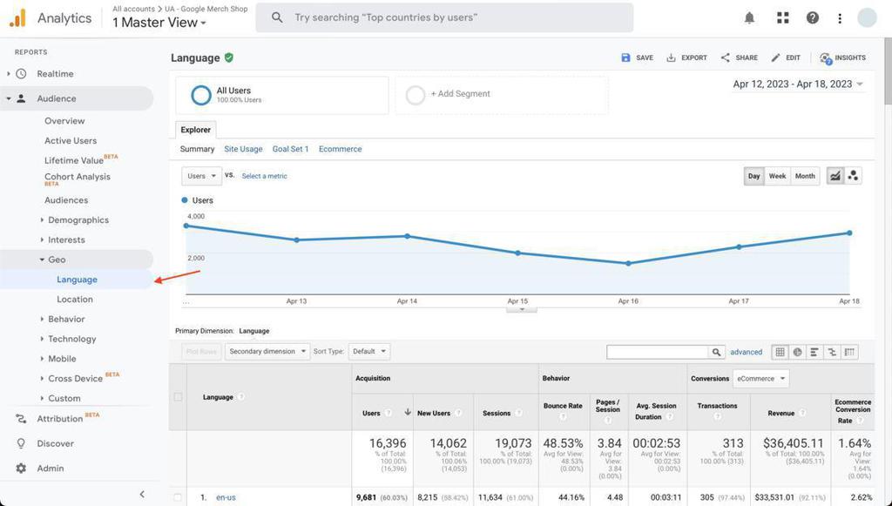This screenshot has height=506, width=892.
Task: Select the Month time granularity
Action: pos(805,176)
